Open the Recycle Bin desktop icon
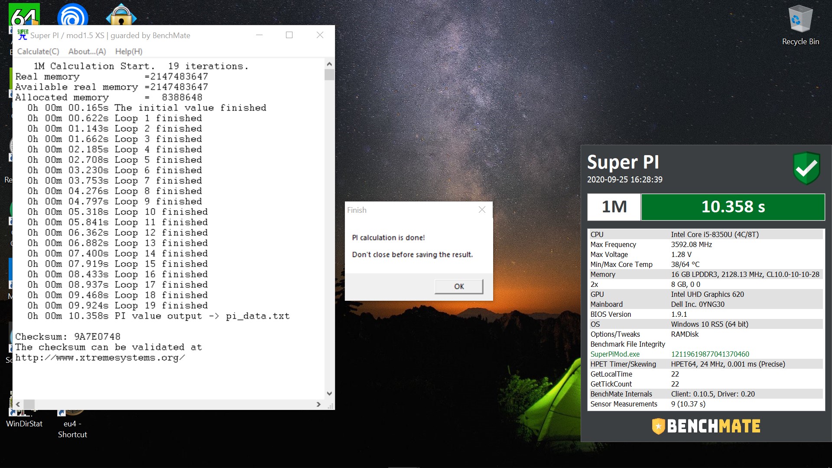 tap(800, 26)
